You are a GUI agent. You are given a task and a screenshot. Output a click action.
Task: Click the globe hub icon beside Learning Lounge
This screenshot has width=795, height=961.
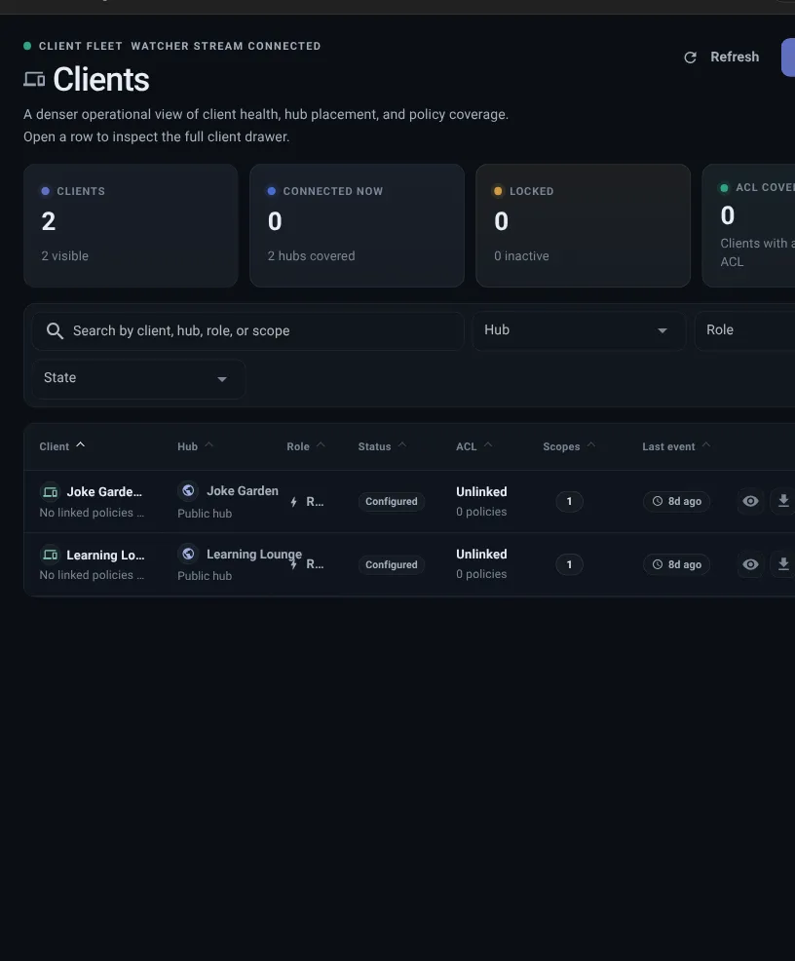click(x=187, y=554)
